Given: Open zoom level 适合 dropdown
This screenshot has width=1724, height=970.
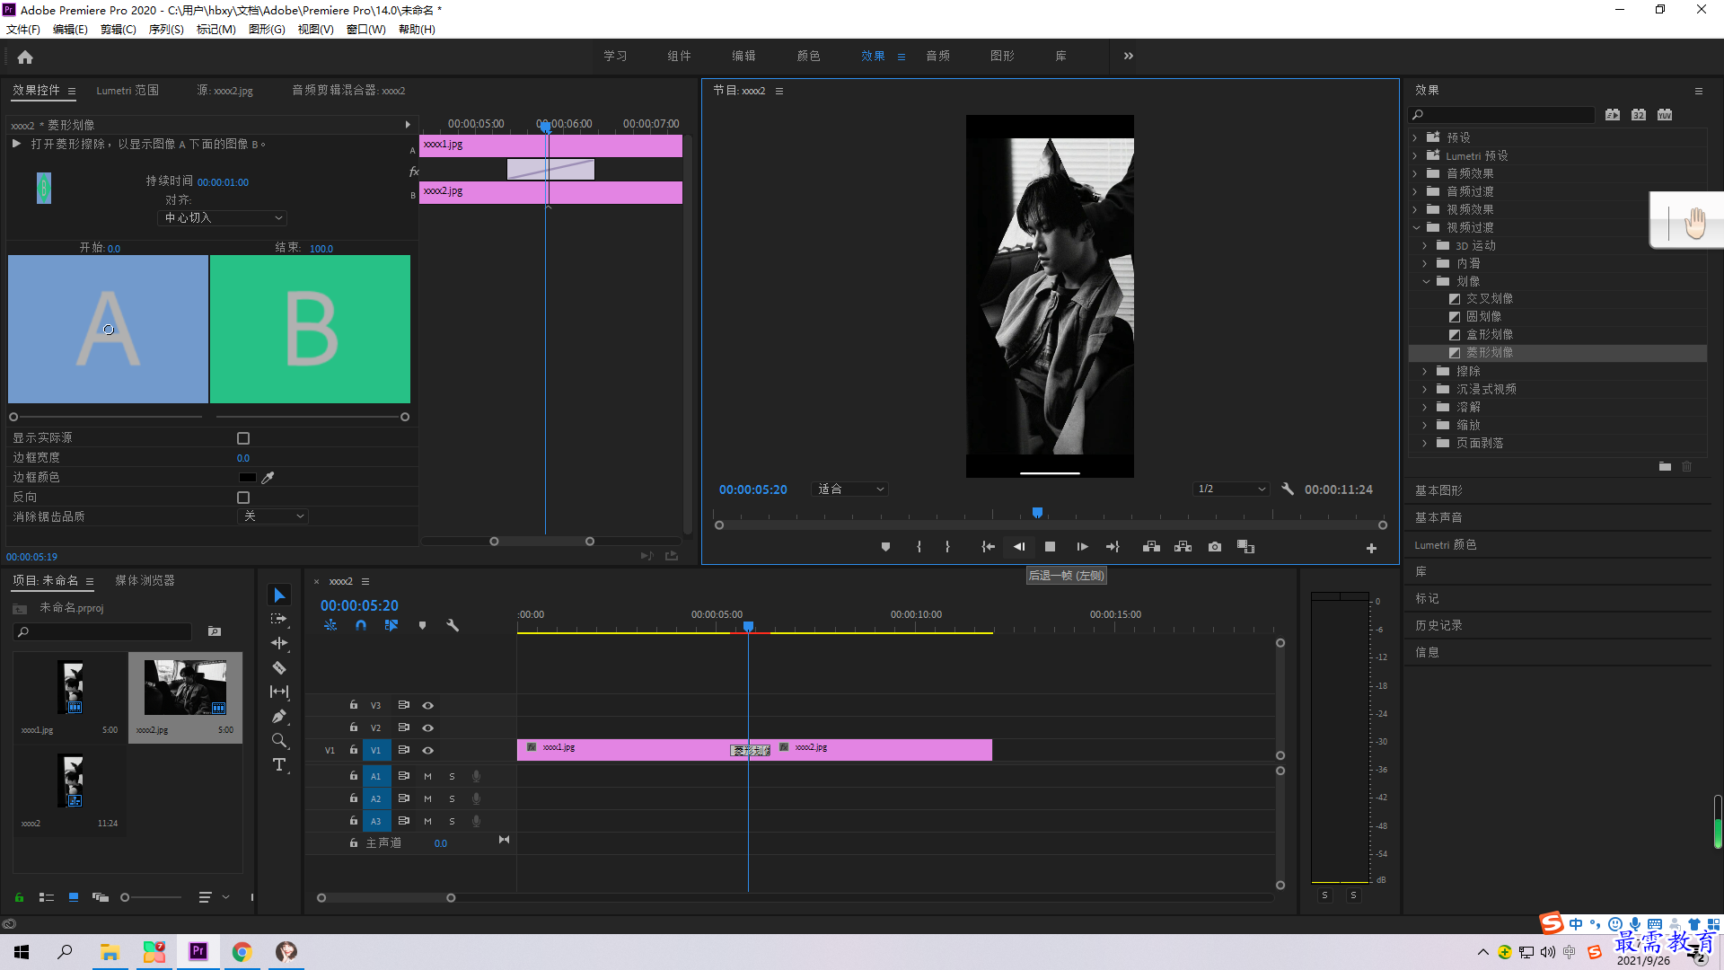Looking at the screenshot, I should pyautogui.click(x=849, y=489).
